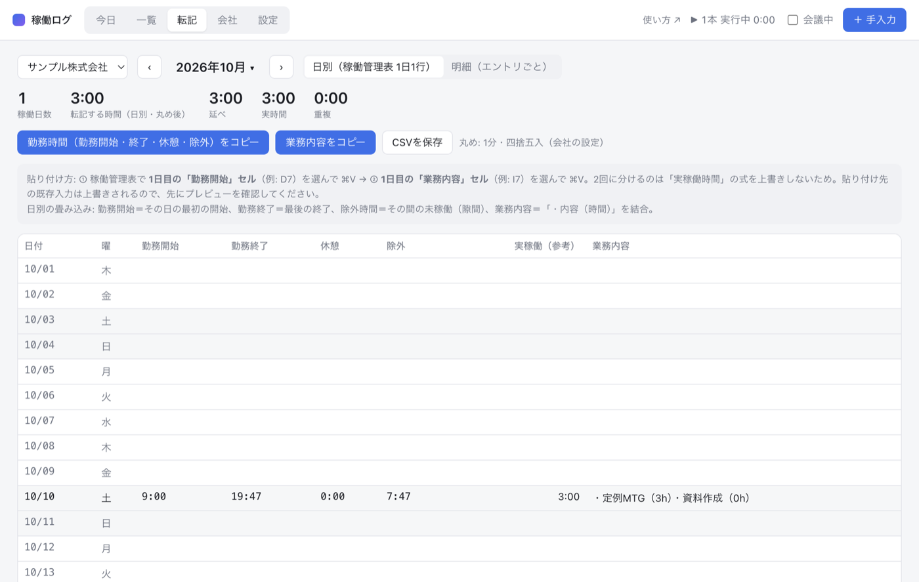Click the 10/05 row date
Image resolution: width=919 pixels, height=582 pixels.
pyautogui.click(x=39, y=370)
